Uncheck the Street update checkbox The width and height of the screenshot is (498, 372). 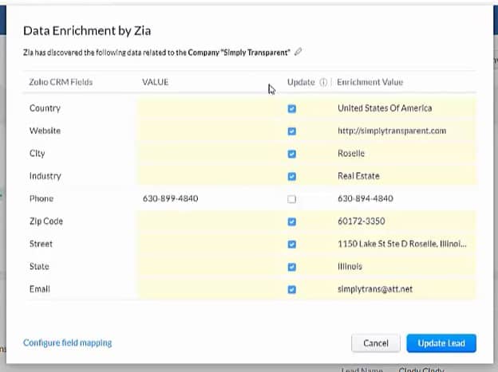292,245
